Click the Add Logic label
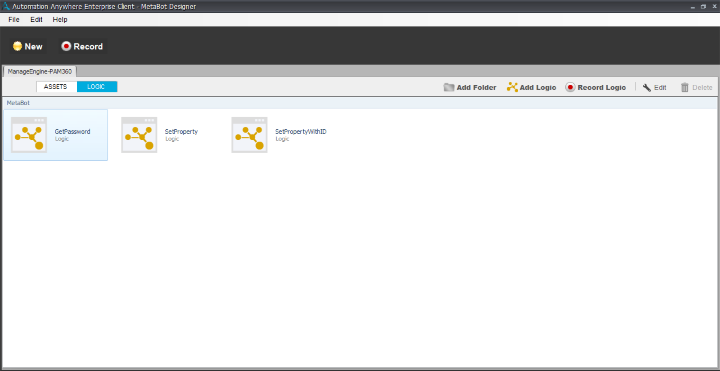This screenshot has height=371, width=720. 538,87
